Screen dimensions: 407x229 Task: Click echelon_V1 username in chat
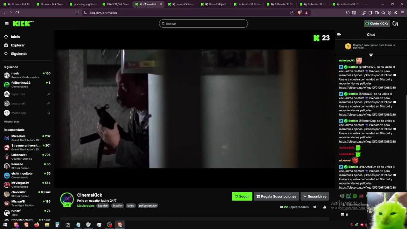coord(347,60)
